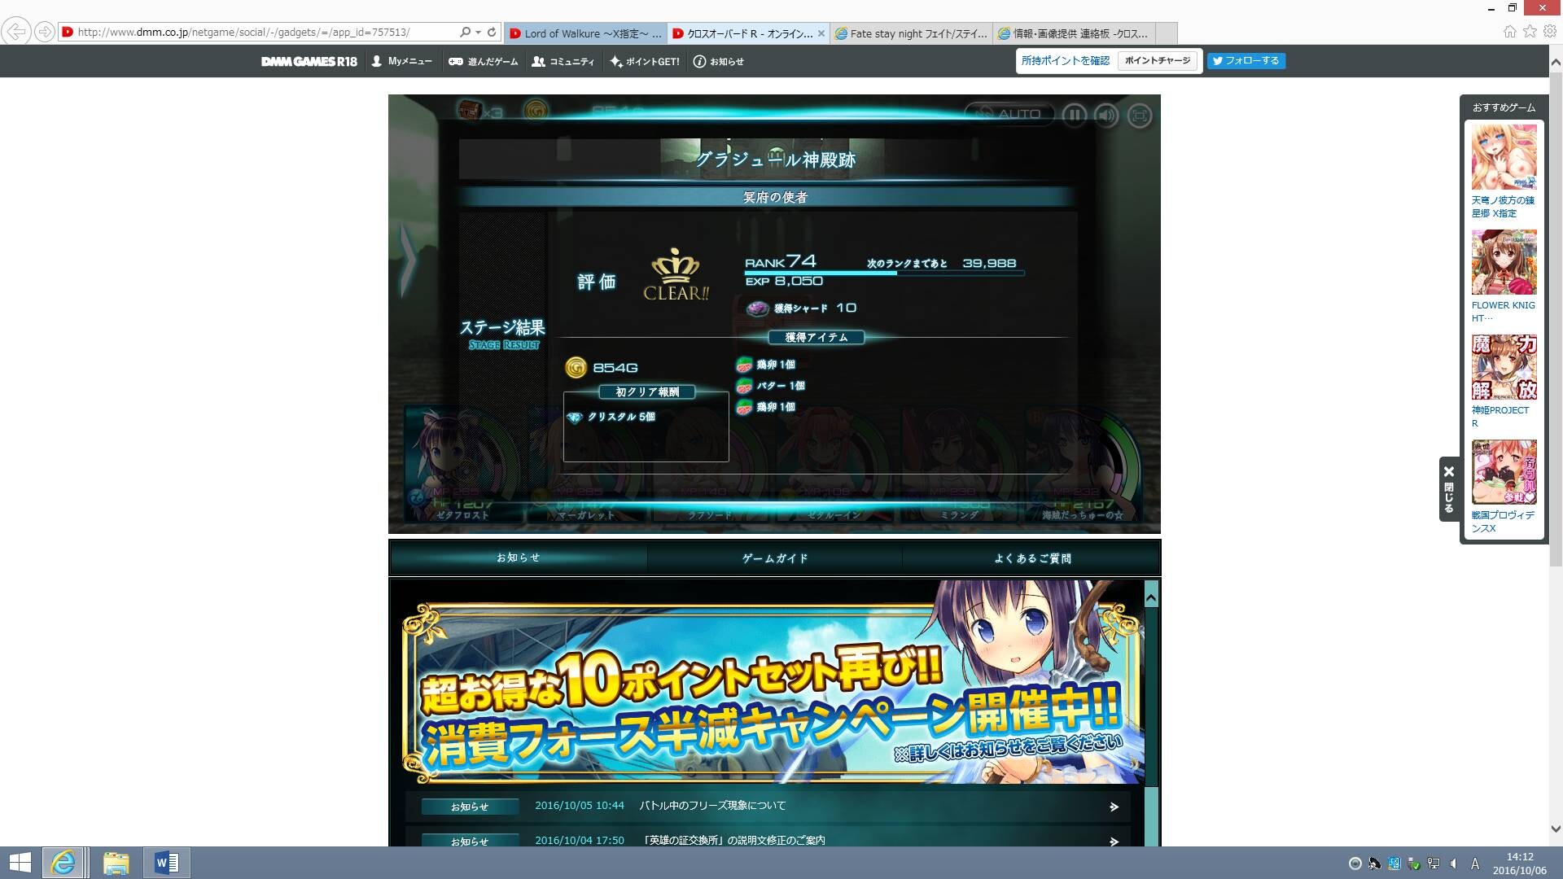Viewport: 1563px width, 879px height.
Task: Toggle fullscreen mode icon in game
Action: pyautogui.click(x=1139, y=116)
